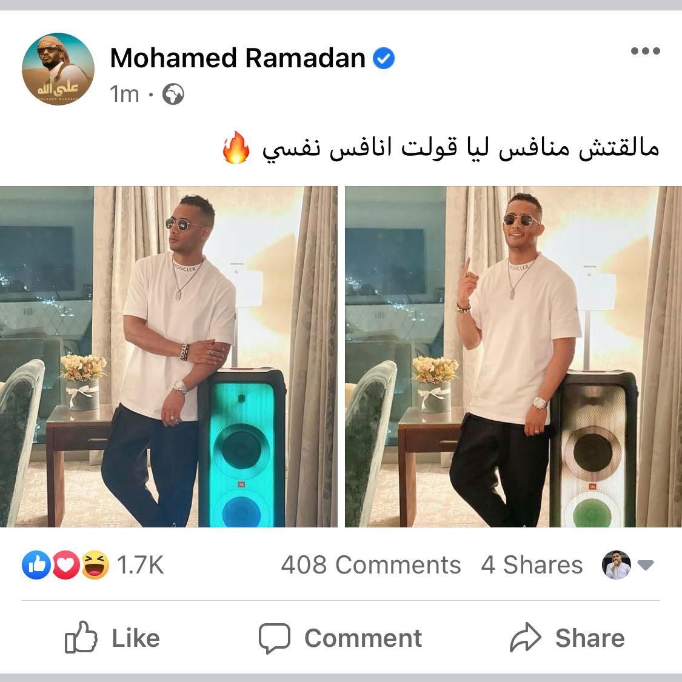
Task: Select the commenting profile avatar
Action: click(x=617, y=565)
